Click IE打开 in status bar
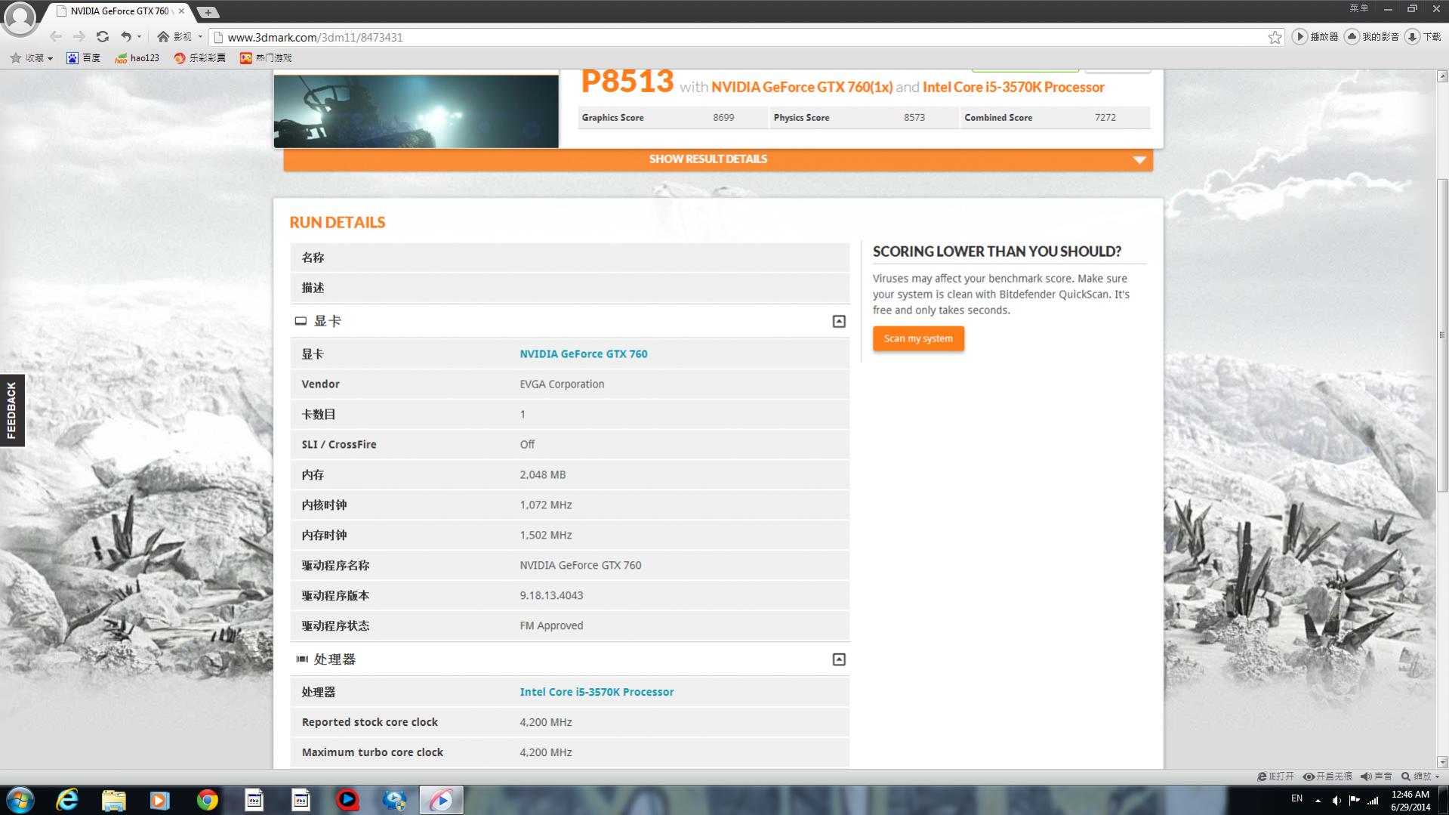This screenshot has height=815, width=1449. click(1276, 776)
